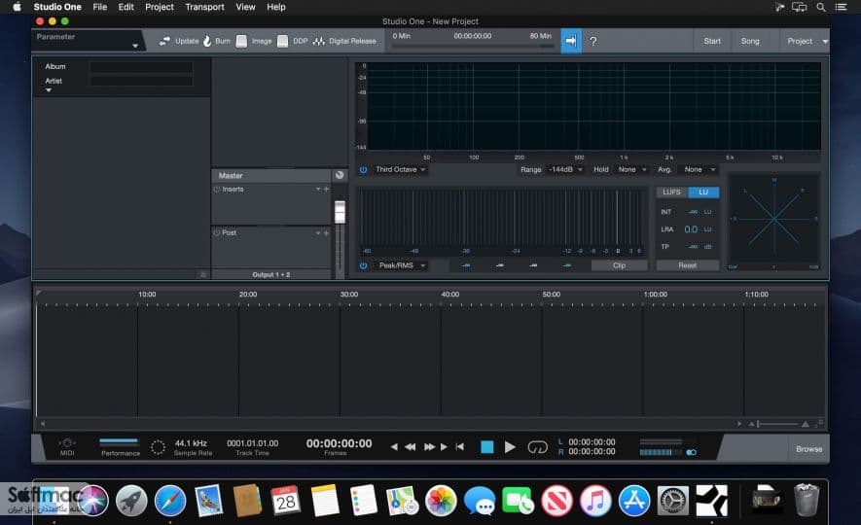Click the MIDI activity icon in transport
Viewport: 861px width, 525px height.
coord(67,442)
